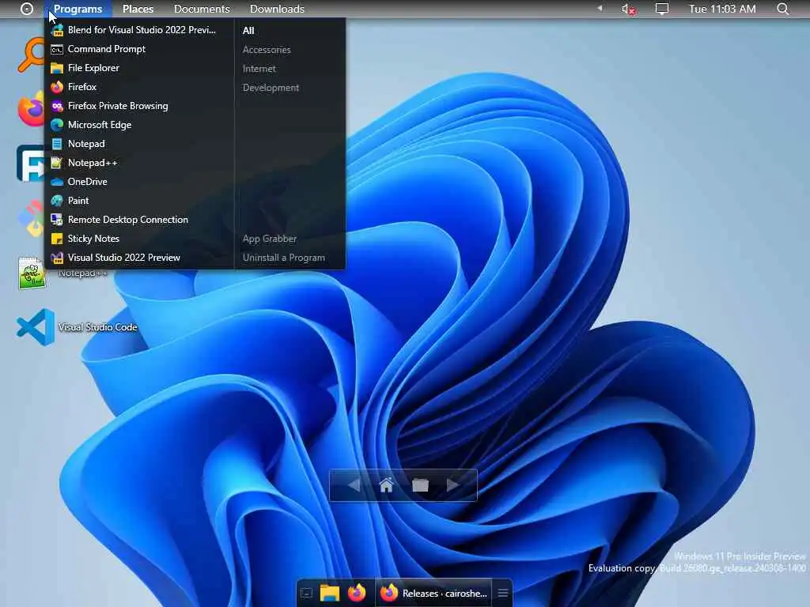810x607 pixels.
Task: Click the Remote Desktop Connection text
Action: tap(128, 220)
